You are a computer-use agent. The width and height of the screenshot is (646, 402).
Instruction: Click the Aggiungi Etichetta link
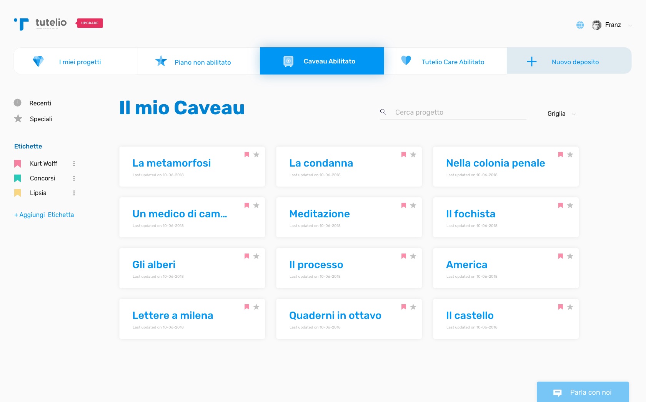point(44,215)
